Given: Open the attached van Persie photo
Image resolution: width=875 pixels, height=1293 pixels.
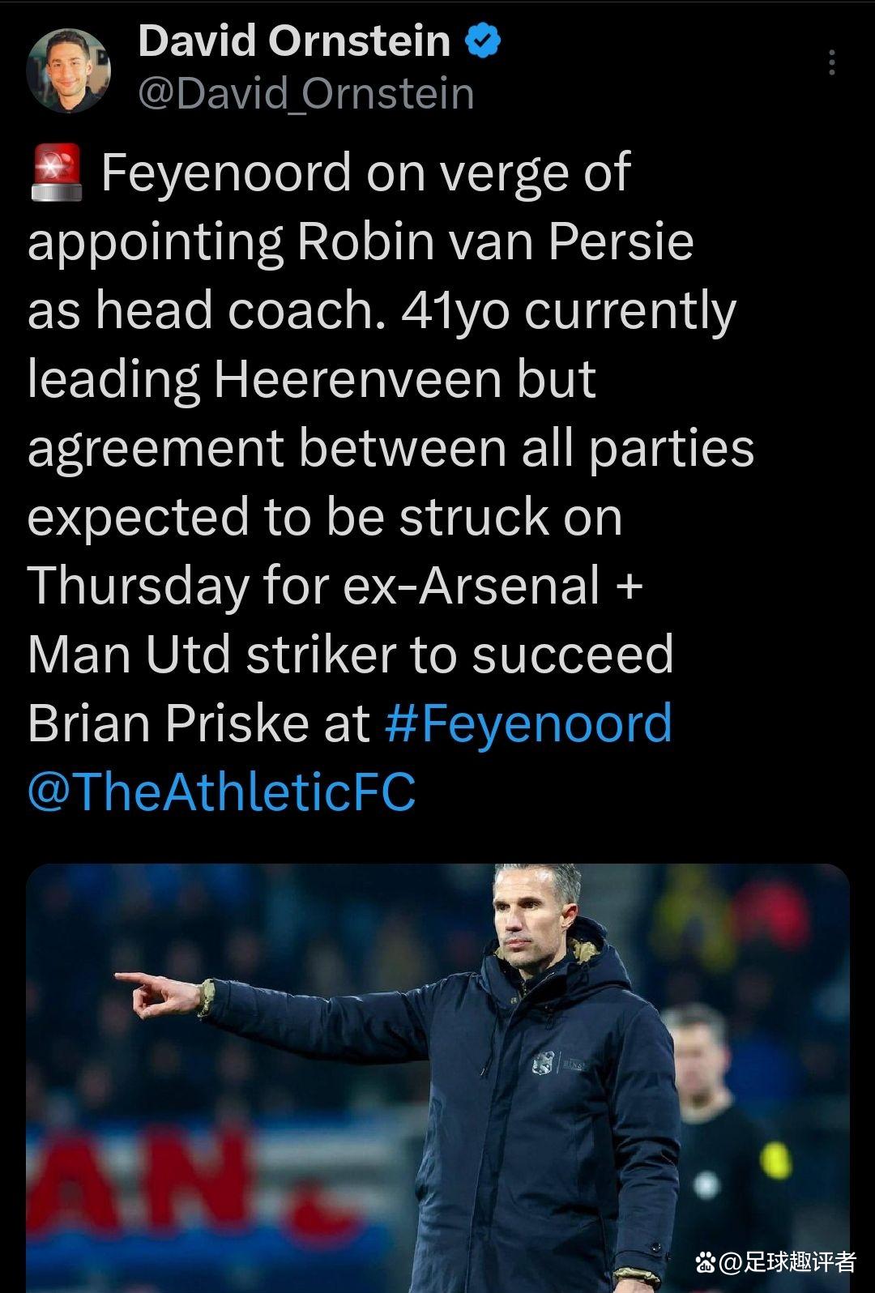Looking at the screenshot, I should [437, 1077].
